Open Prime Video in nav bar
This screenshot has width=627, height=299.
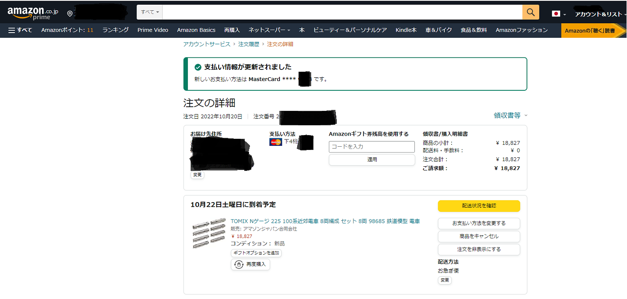coord(153,30)
